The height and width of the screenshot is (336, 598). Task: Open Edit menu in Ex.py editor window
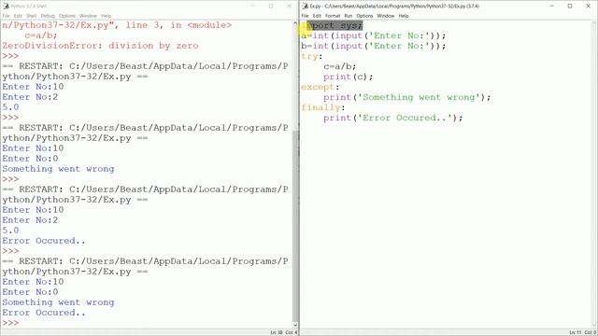317,16
